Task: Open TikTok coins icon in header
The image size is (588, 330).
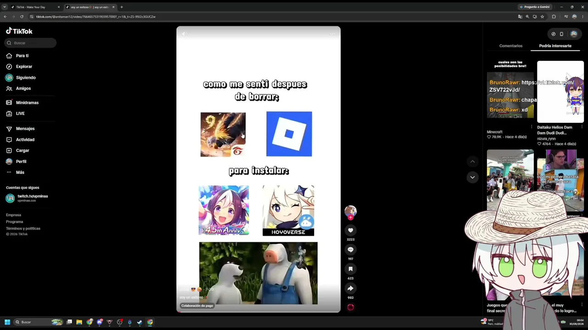Action: [554, 34]
